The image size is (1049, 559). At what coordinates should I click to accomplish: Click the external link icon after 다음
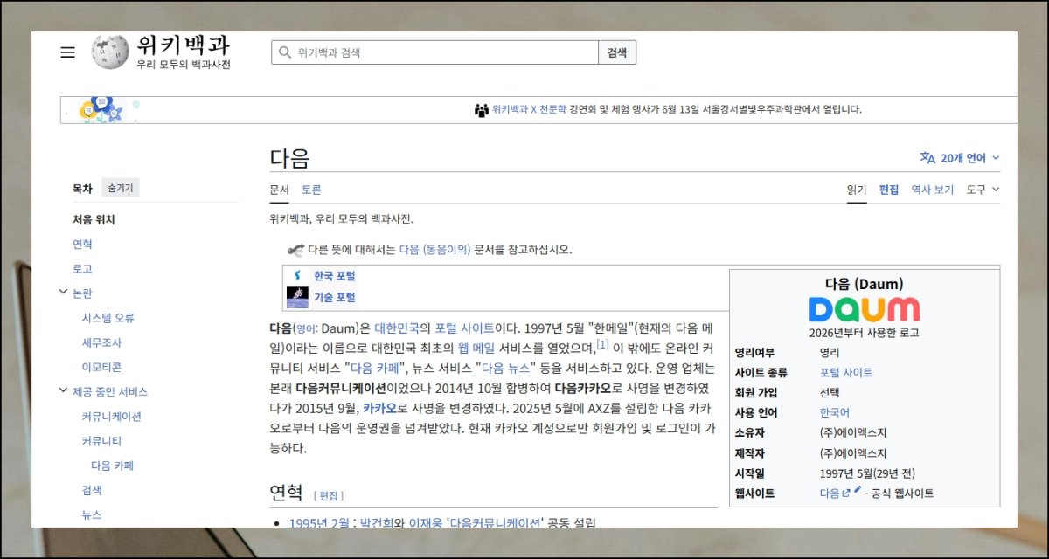(x=845, y=493)
